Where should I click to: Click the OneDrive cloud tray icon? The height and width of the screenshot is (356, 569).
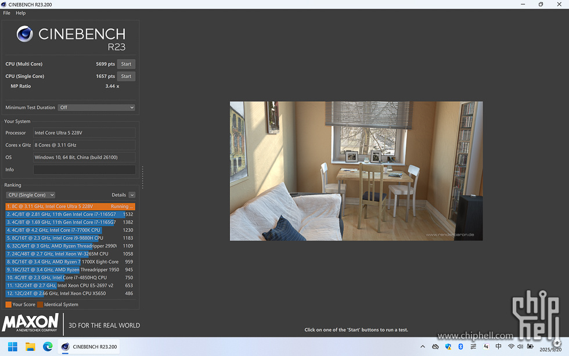tap(435, 347)
